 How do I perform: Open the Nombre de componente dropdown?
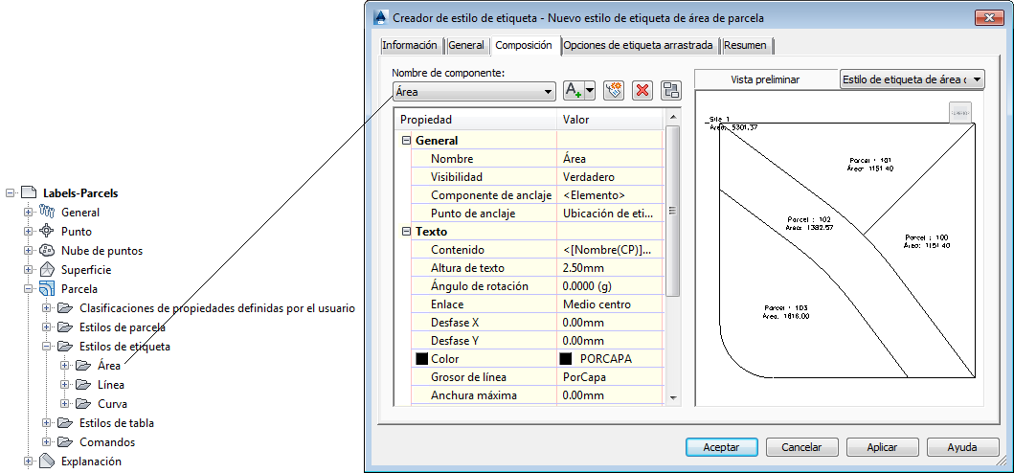tap(474, 92)
